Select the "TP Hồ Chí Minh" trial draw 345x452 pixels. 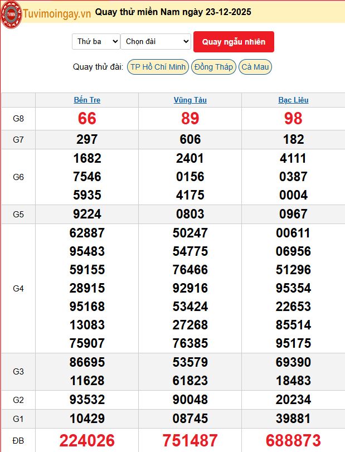pyautogui.click(x=158, y=67)
